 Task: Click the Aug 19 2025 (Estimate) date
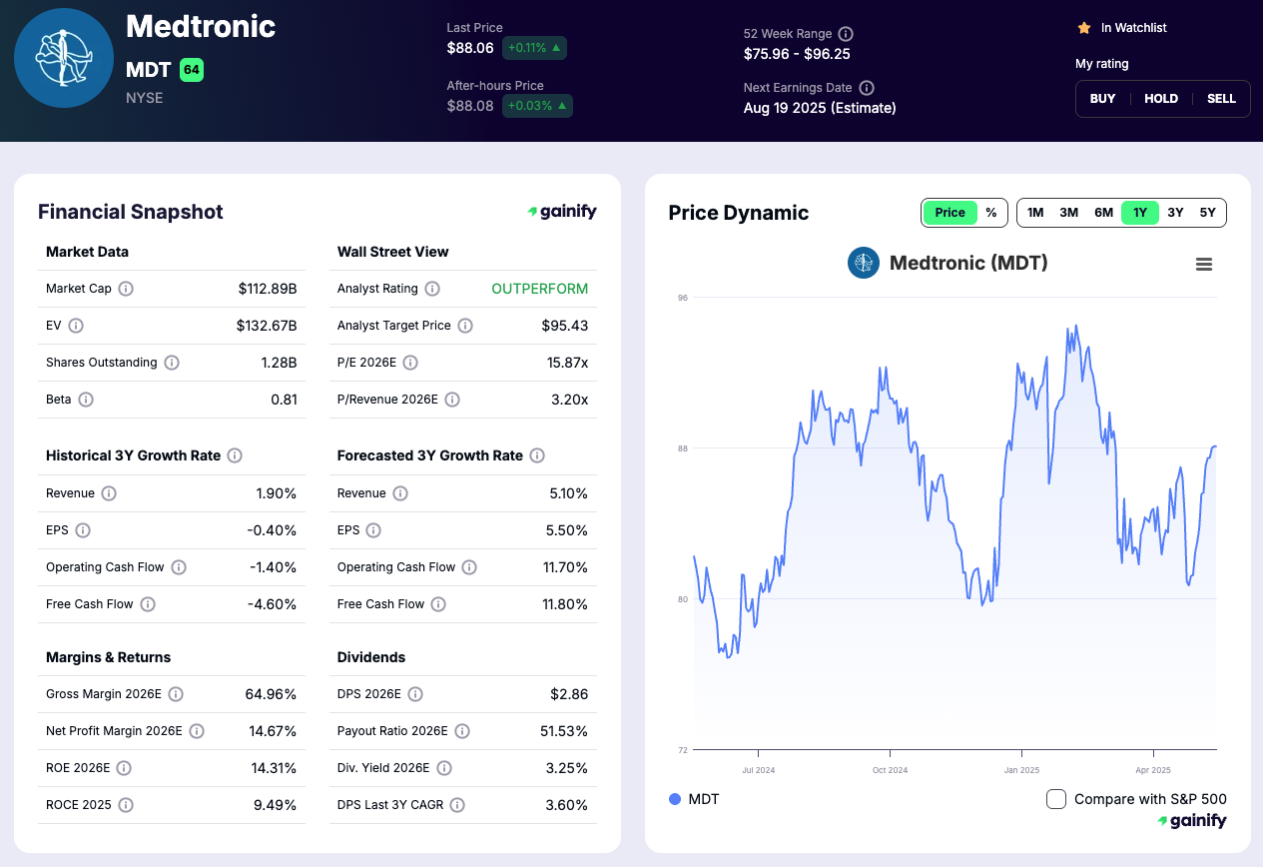click(820, 108)
